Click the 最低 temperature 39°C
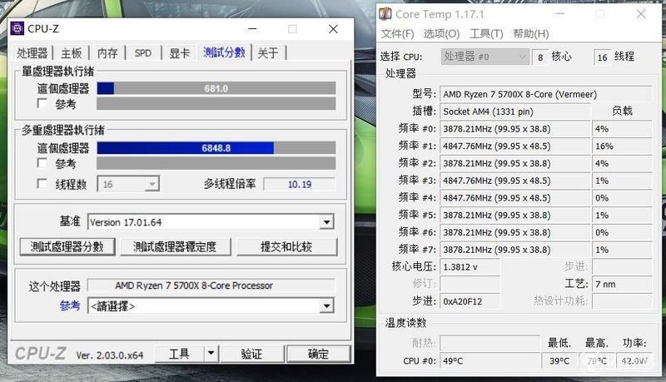The width and height of the screenshot is (666, 382). (x=559, y=361)
